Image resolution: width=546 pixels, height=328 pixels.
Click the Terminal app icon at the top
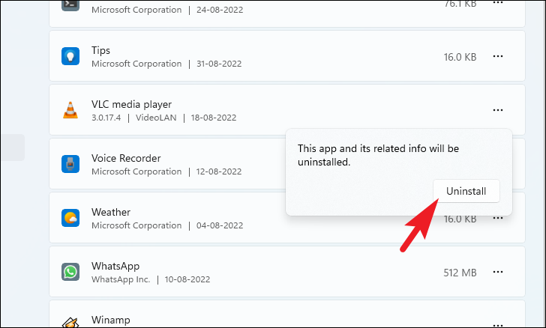pos(70,5)
